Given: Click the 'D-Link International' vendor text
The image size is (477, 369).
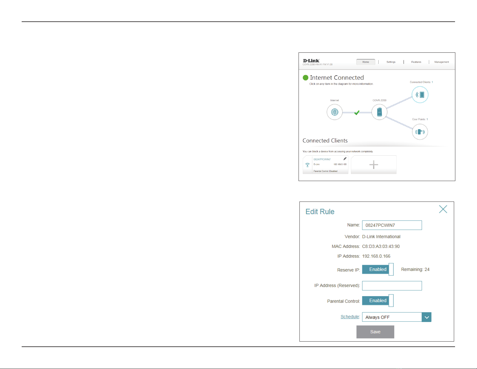Looking at the screenshot, I should 381,236.
